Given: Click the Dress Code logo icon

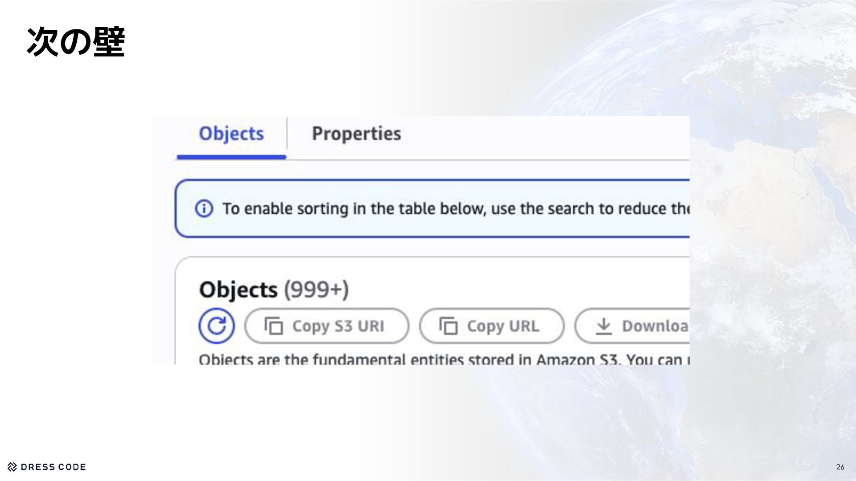Looking at the screenshot, I should tap(12, 467).
